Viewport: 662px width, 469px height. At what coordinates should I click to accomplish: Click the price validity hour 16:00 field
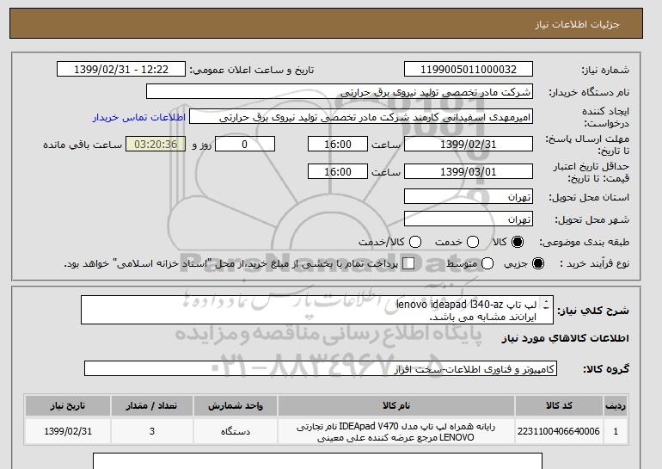coord(338,171)
